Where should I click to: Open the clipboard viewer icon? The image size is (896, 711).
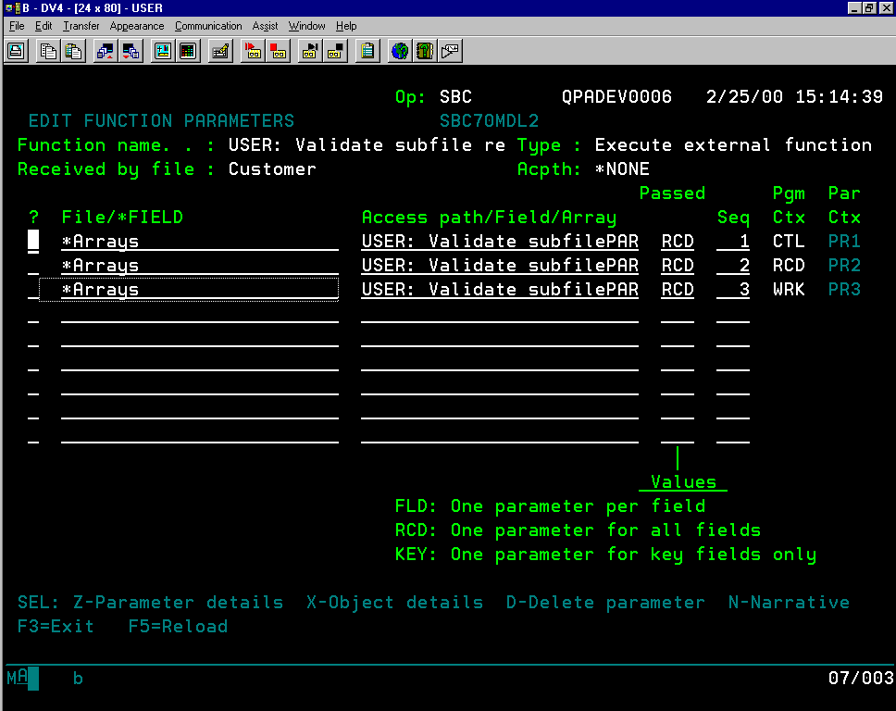(367, 51)
